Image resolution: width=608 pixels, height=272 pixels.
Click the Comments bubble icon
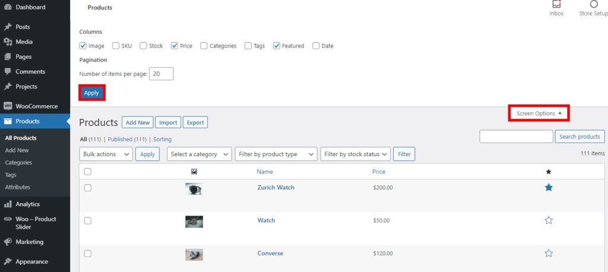point(8,72)
